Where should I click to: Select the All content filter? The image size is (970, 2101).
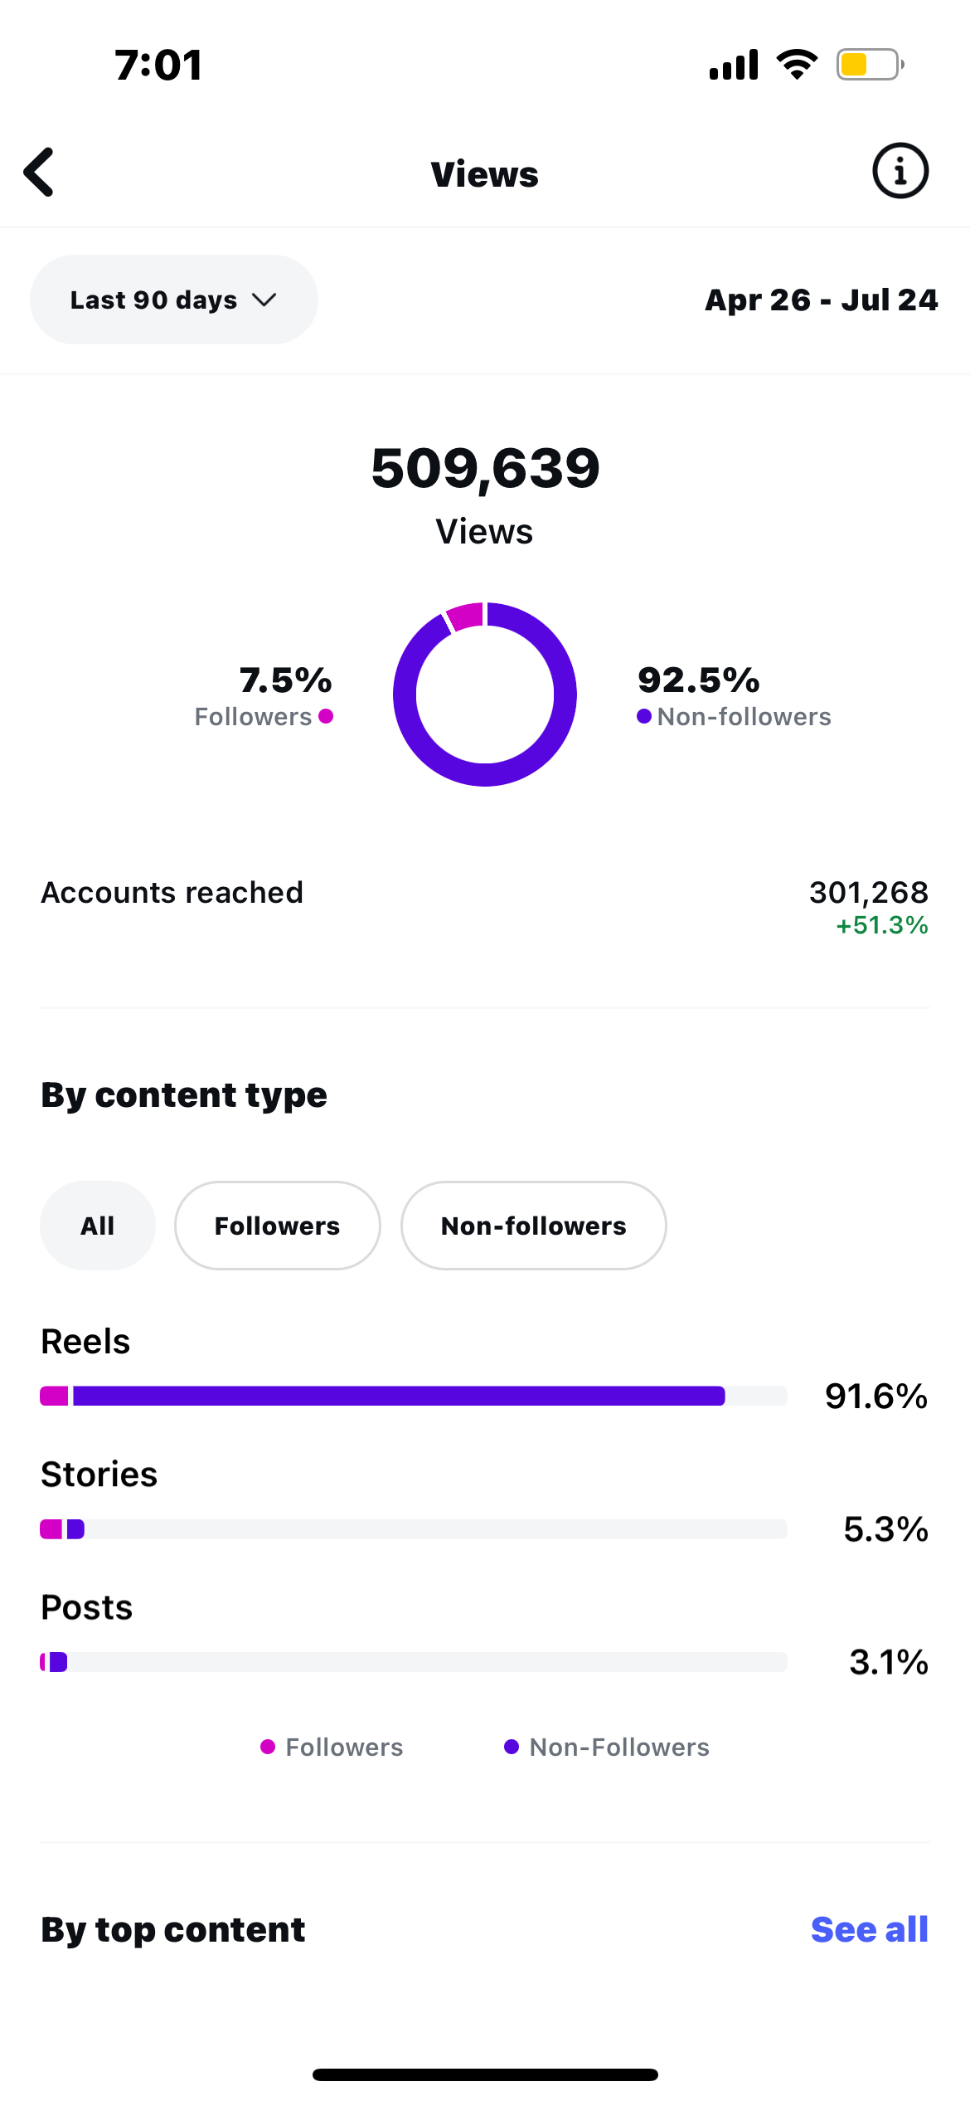coord(98,1226)
